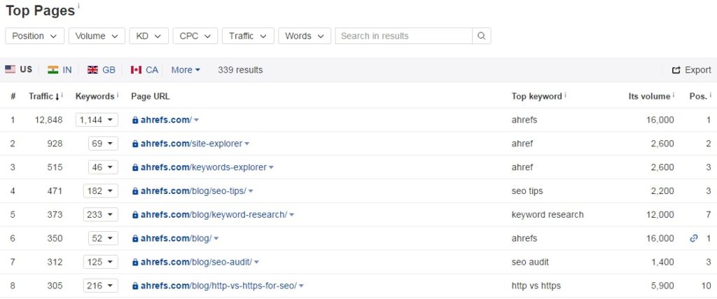Click the info icon beside Top Pages title
This screenshot has height=299, width=717.
click(x=78, y=6)
